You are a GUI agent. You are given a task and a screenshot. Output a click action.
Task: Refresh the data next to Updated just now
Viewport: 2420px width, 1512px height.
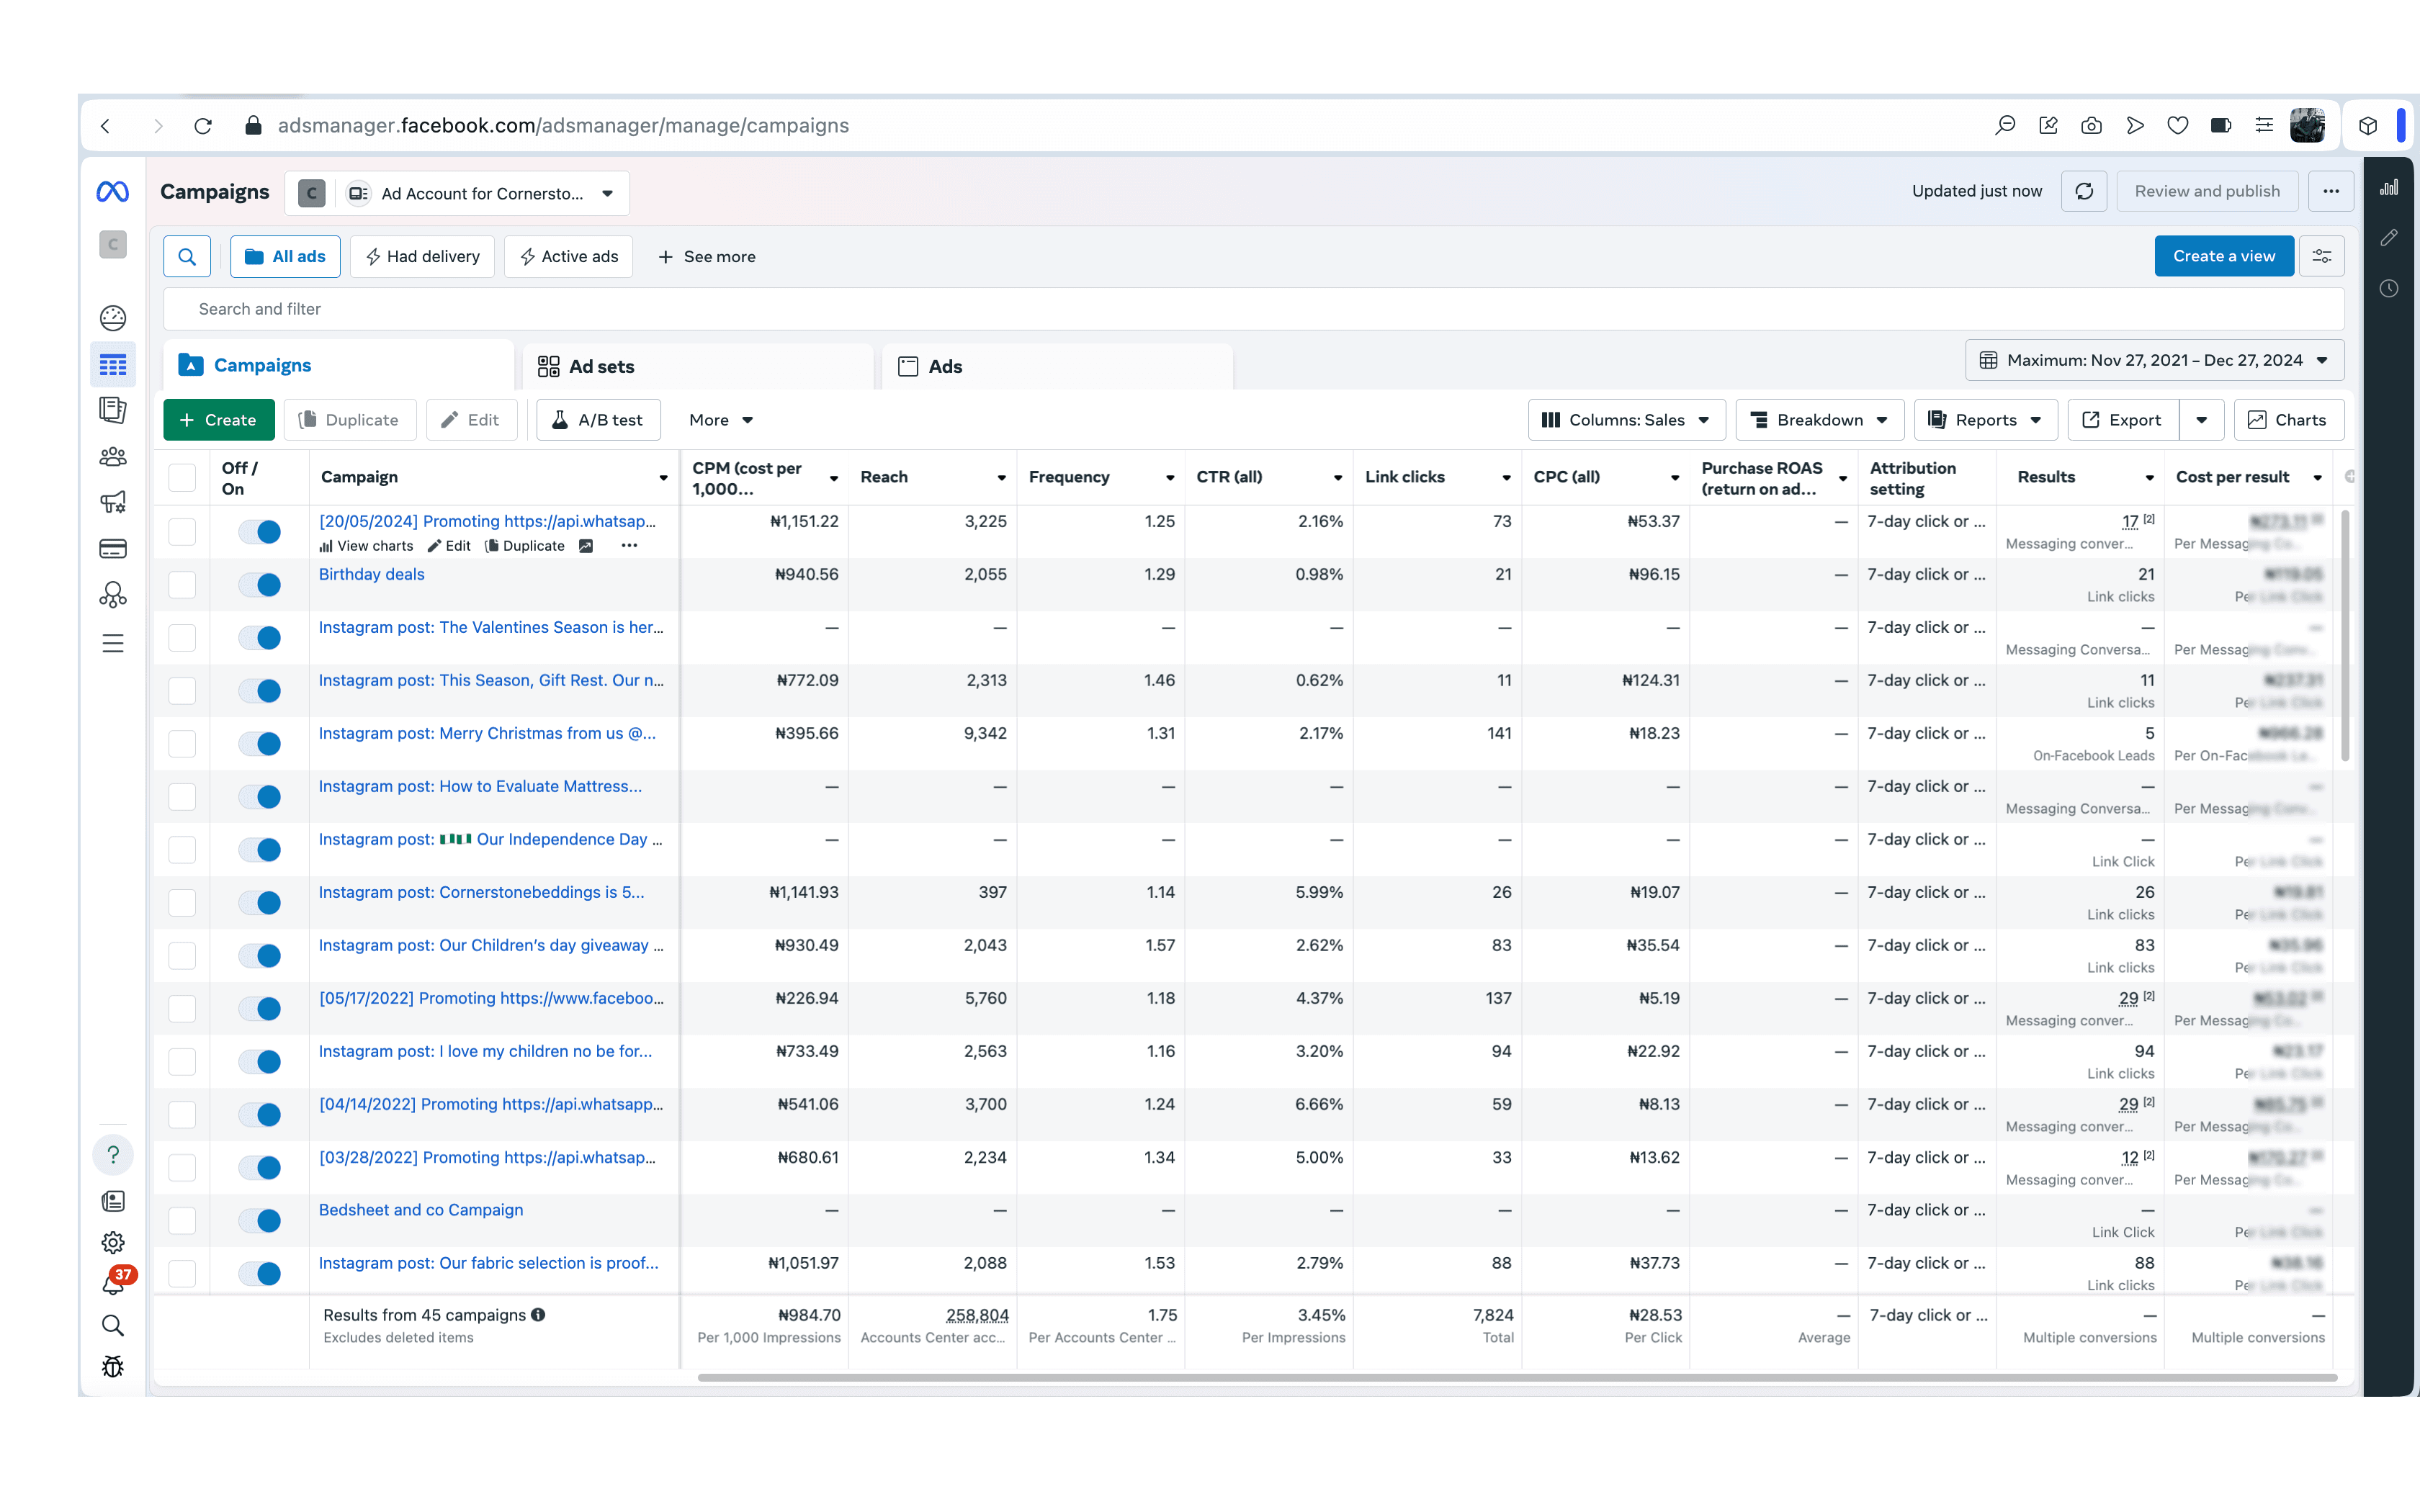[x=2084, y=191]
